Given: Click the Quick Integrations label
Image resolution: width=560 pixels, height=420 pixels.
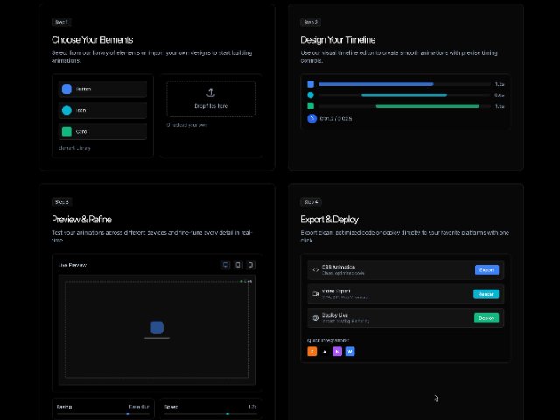Looking at the screenshot, I should 328,340.
